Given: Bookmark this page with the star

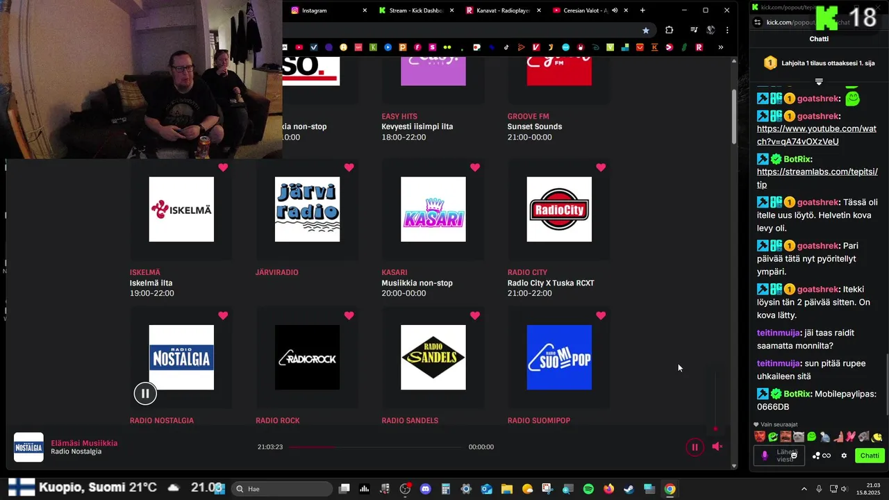Looking at the screenshot, I should pos(646,31).
